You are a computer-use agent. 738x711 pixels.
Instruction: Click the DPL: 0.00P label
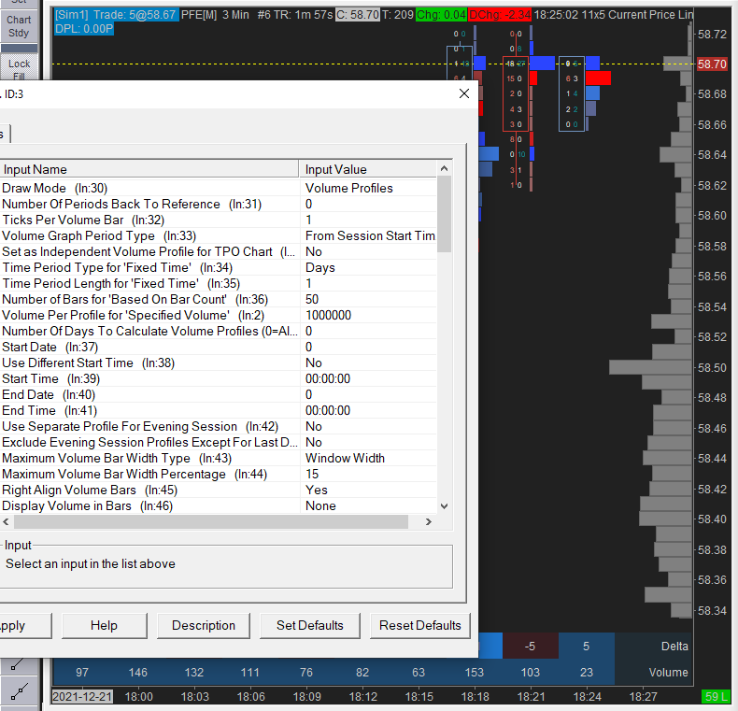pyautogui.click(x=84, y=29)
